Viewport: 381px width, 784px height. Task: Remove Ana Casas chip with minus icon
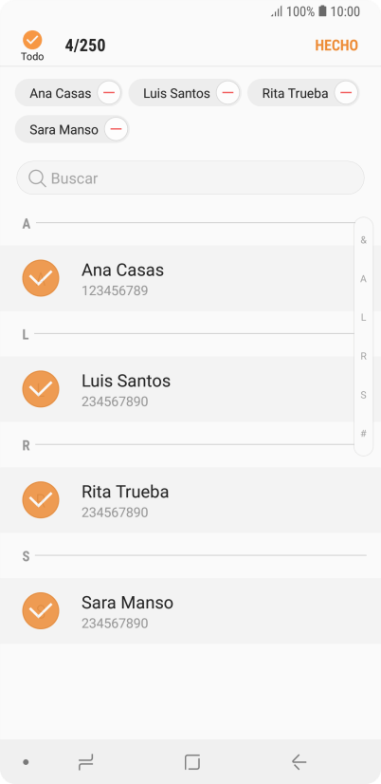109,93
